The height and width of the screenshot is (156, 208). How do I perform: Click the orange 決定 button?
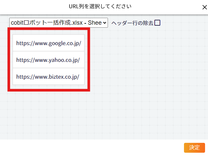click(x=194, y=148)
